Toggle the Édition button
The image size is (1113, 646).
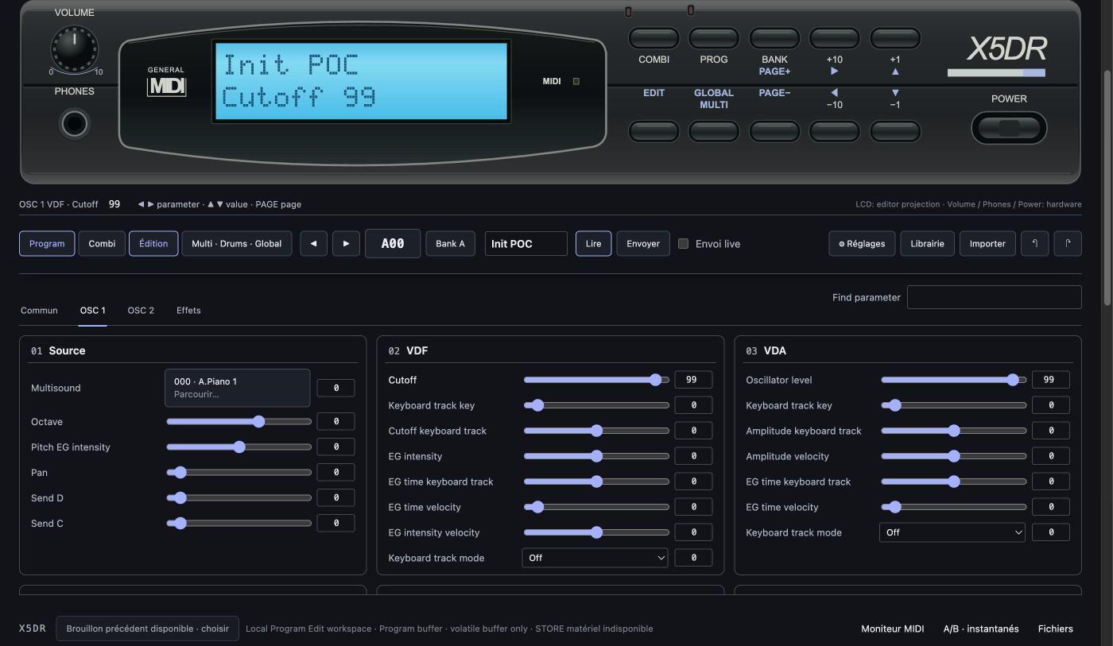tap(153, 243)
